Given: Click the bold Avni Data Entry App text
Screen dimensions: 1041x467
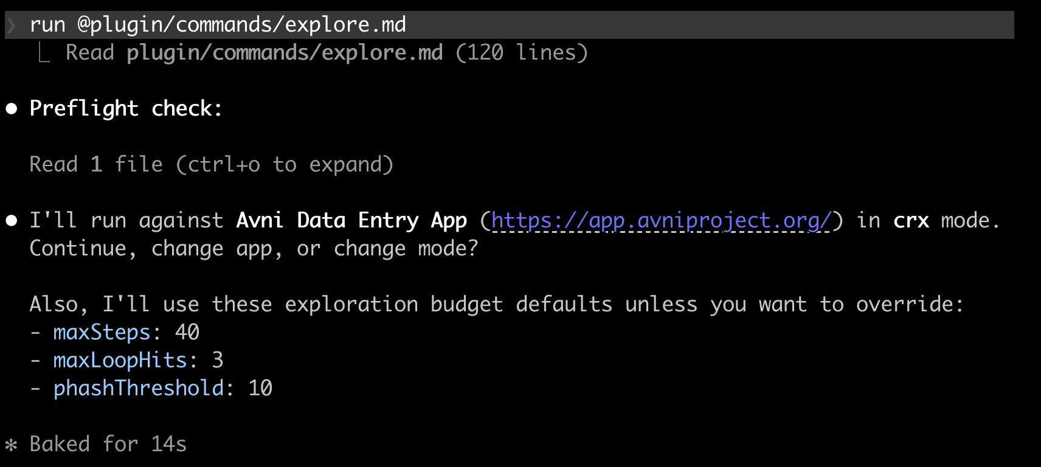Looking at the screenshot, I should (351, 220).
